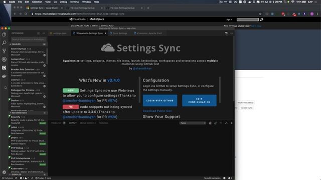
Task: Switch to DEBUG CONSOLE panel tab
Action: click(x=88, y=123)
